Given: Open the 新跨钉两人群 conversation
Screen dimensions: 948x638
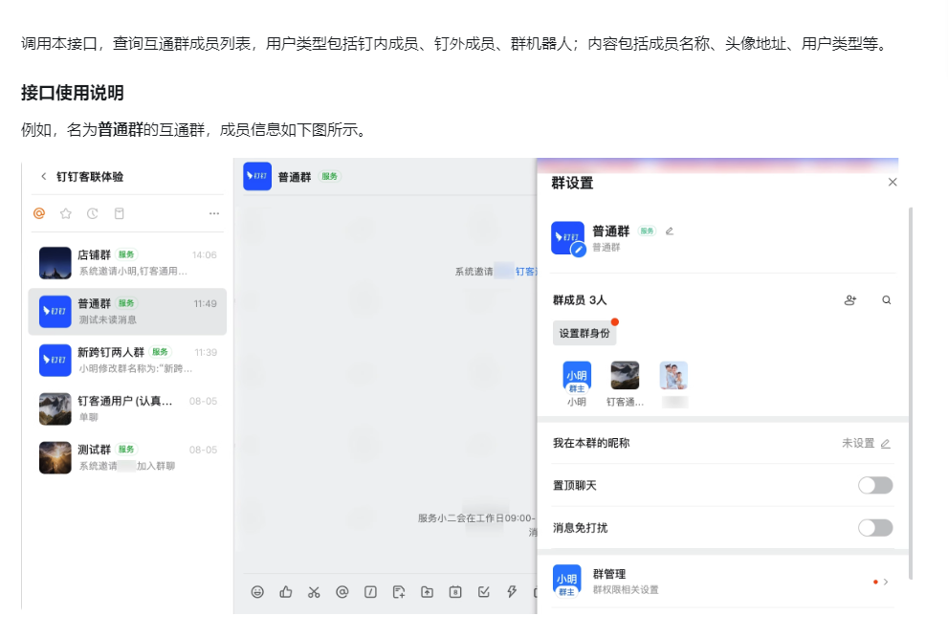Looking at the screenshot, I should [x=127, y=361].
